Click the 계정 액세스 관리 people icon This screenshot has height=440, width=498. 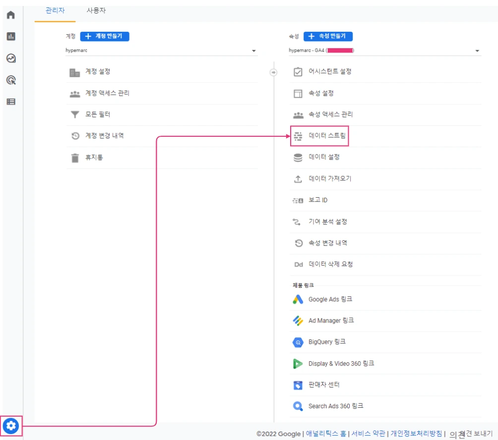pyautogui.click(x=75, y=94)
